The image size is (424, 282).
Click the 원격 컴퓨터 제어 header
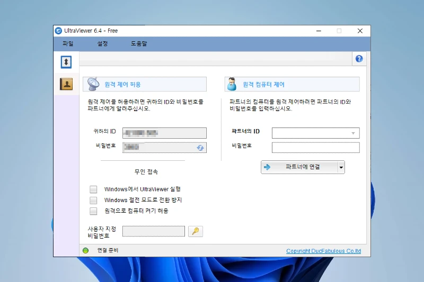coord(292,84)
